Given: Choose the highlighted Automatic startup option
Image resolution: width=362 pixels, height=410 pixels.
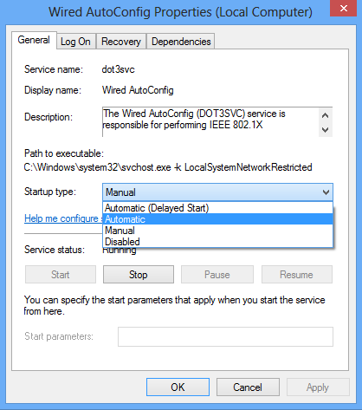Looking at the screenshot, I should pyautogui.click(x=217, y=219).
